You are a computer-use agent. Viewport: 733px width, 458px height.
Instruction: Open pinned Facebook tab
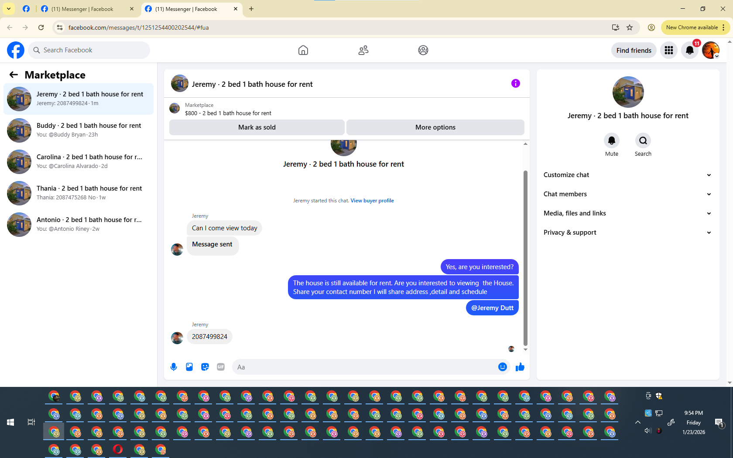point(26,9)
